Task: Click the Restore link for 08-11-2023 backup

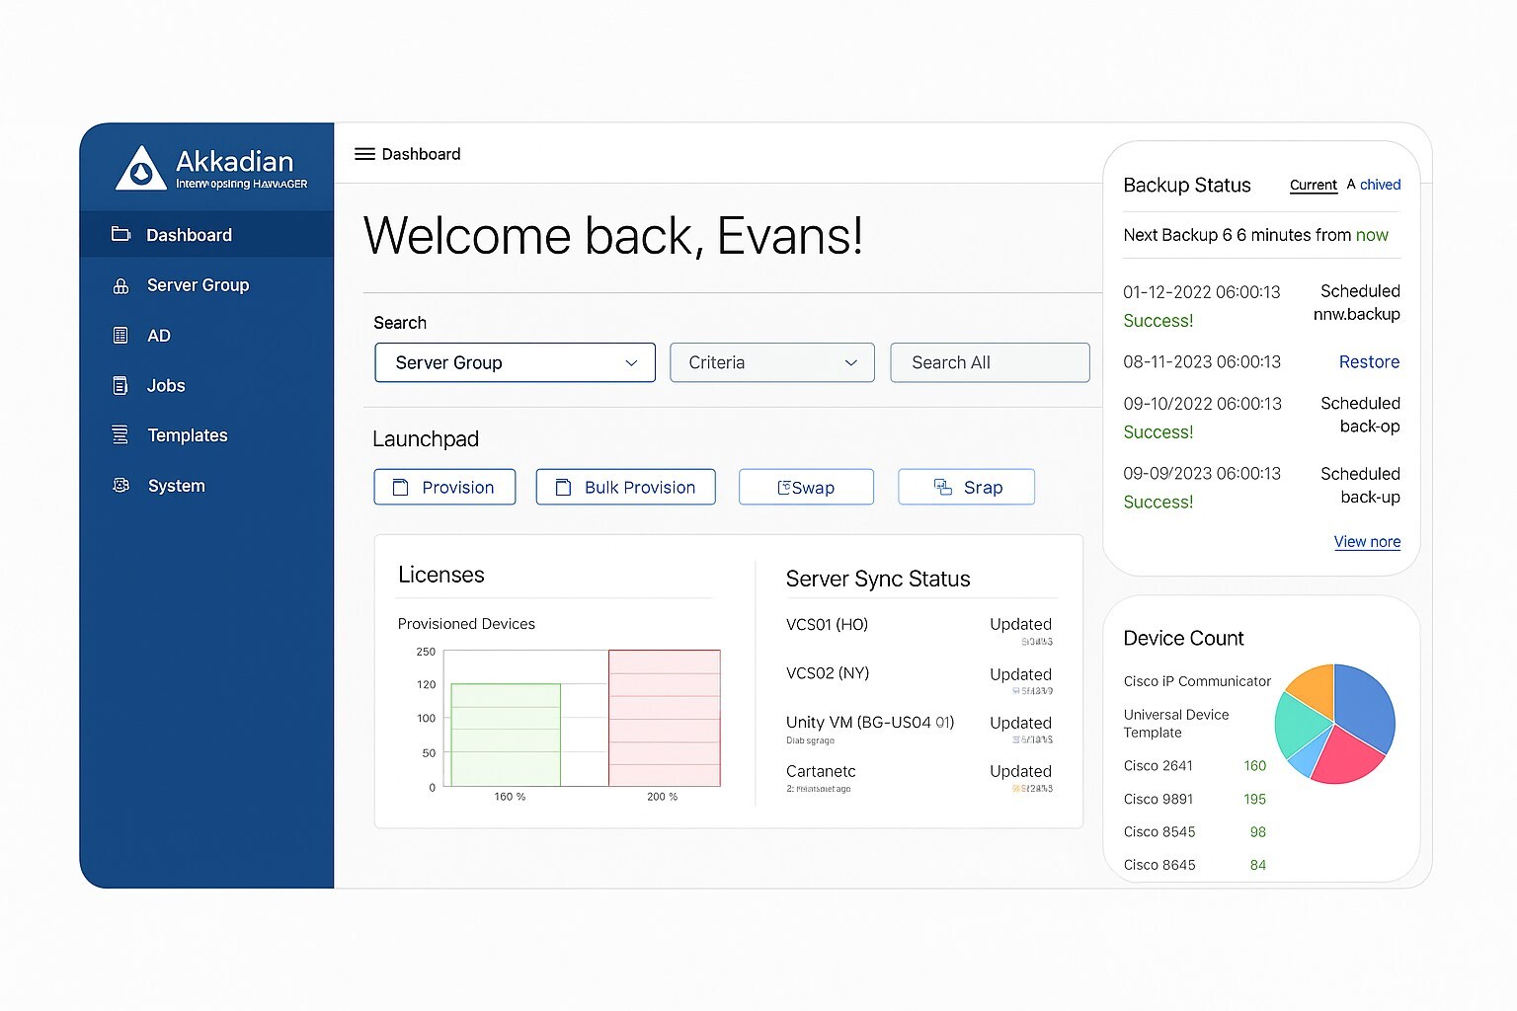Action: (1369, 362)
